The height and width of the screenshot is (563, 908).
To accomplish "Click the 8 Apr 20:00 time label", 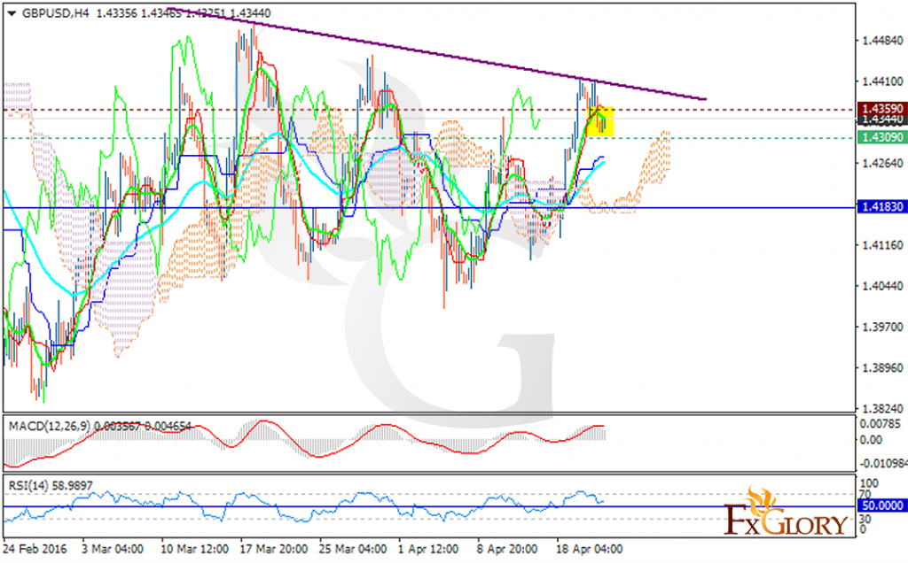I will (x=506, y=549).
